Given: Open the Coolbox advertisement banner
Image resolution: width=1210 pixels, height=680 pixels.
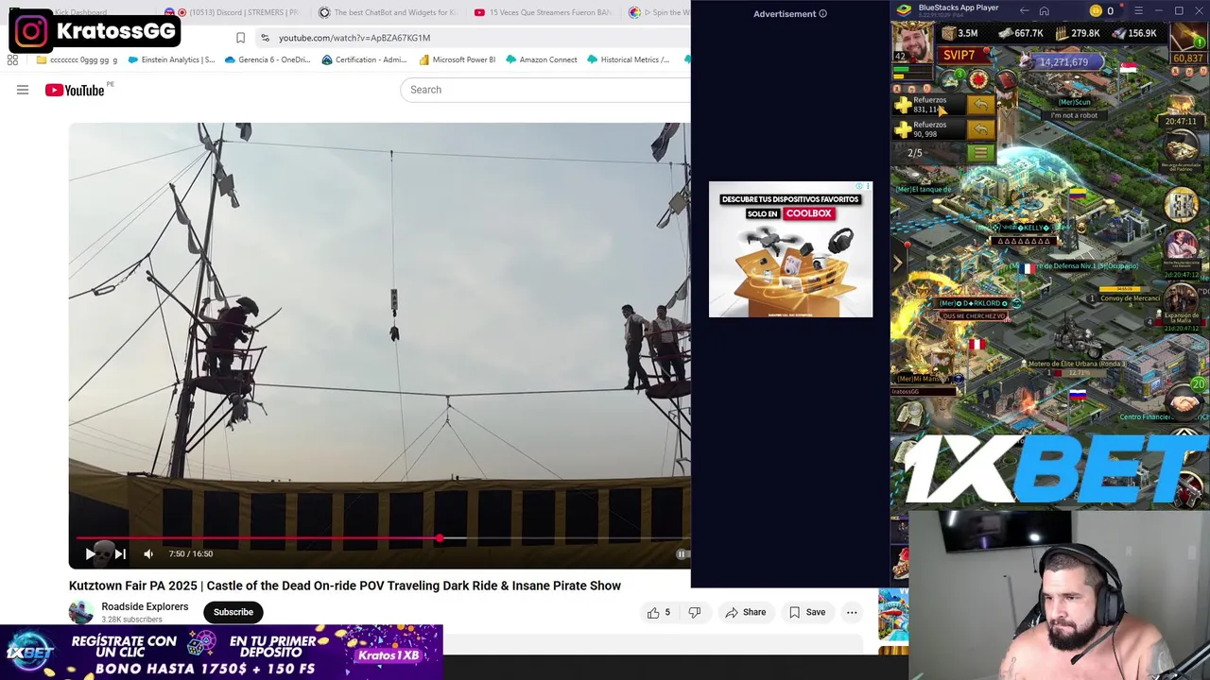Looking at the screenshot, I should [790, 249].
